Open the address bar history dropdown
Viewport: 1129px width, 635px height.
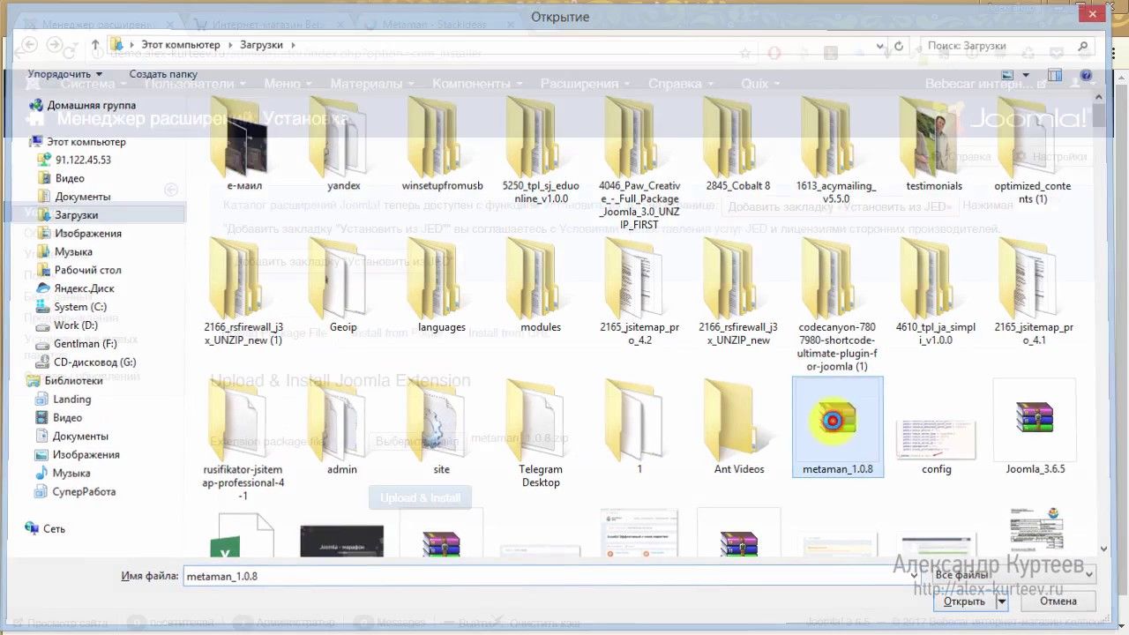[879, 46]
